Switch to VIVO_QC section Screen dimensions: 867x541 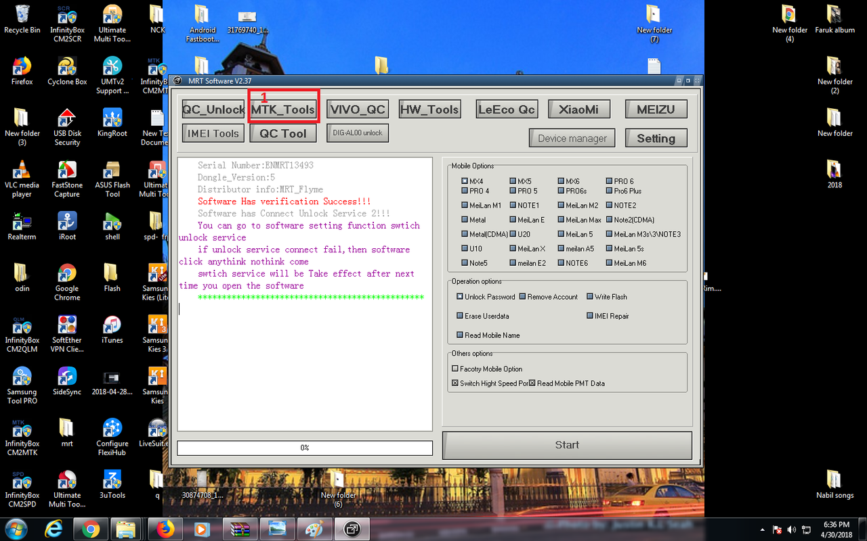click(358, 110)
